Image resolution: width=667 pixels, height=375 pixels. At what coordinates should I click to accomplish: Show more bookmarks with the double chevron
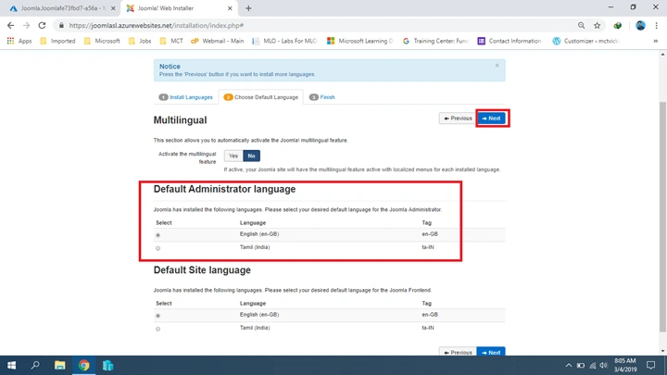tap(656, 41)
